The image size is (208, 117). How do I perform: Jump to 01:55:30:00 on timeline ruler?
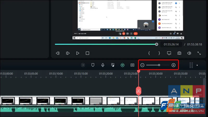tap(156, 74)
